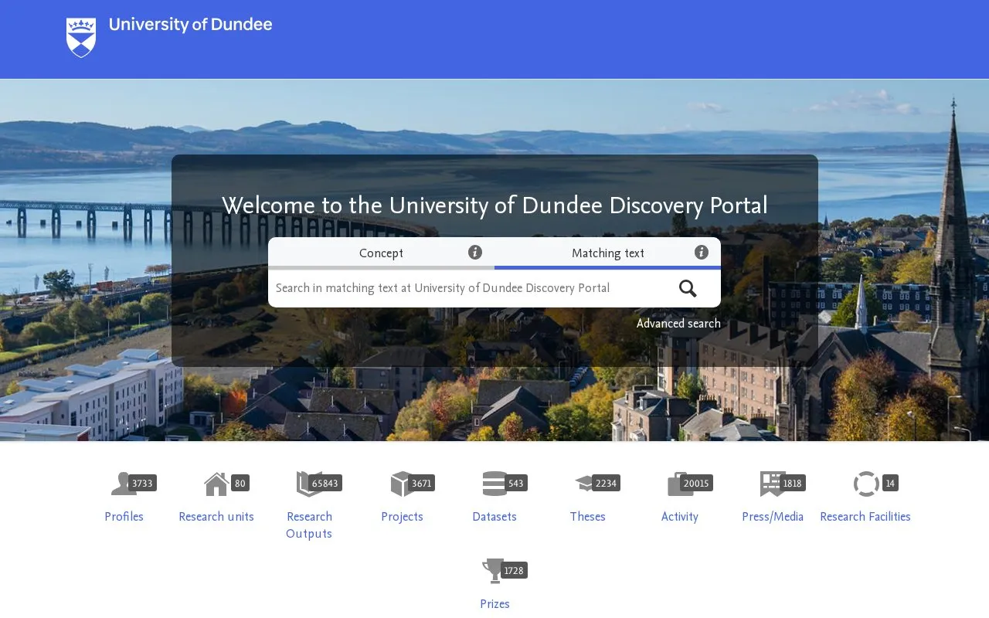Open the Research Outputs link

[309, 525]
